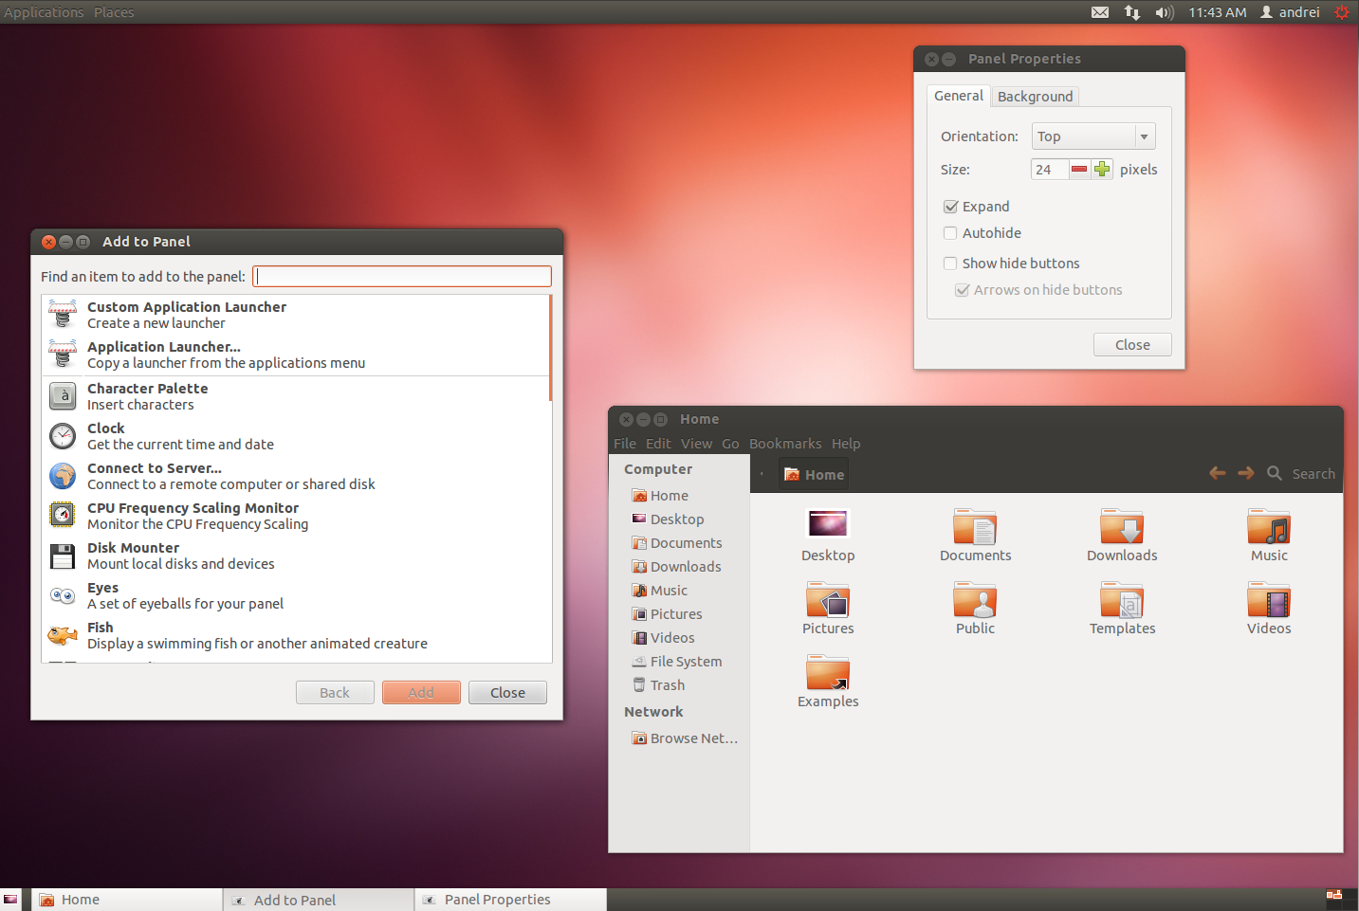The width and height of the screenshot is (1359, 911).
Task: Click the item search field in Add to Panel
Action: 401,275
